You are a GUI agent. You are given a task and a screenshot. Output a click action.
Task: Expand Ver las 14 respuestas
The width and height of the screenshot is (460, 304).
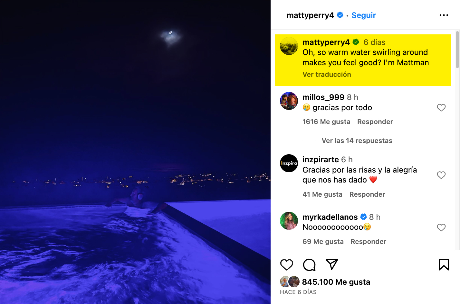pyautogui.click(x=357, y=141)
